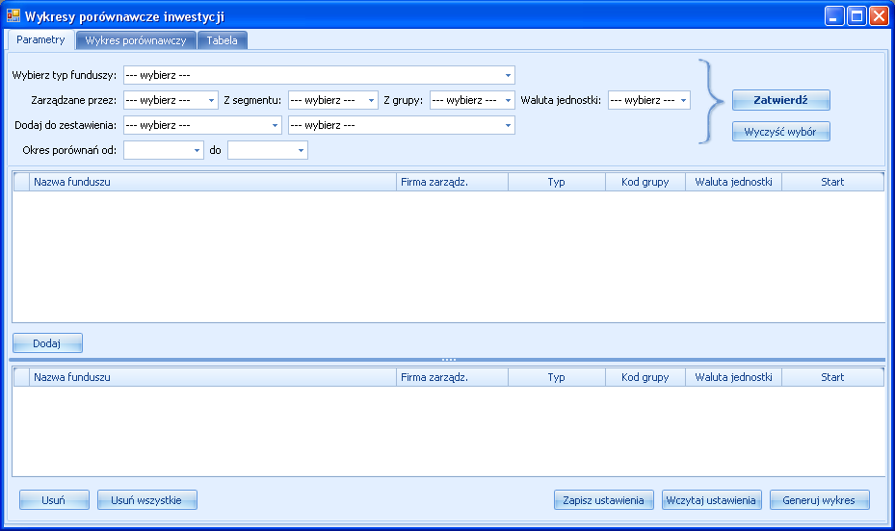Screen dimensions: 895x531
Task: Click the Zatwierdź button
Action: (781, 100)
